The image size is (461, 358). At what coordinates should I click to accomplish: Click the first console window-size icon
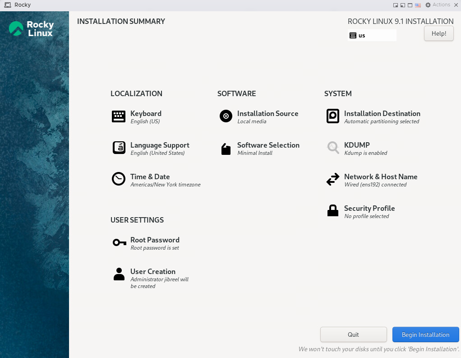click(396, 5)
